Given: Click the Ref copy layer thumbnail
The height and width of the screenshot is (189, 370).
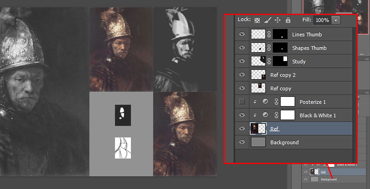Looking at the screenshot, I should pyautogui.click(x=258, y=88).
